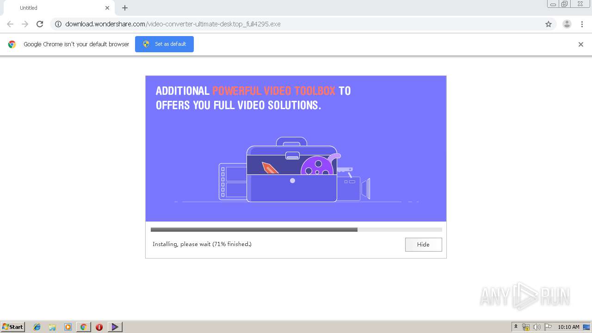
Task: Restore down the Chrome window
Action: (x=565, y=4)
